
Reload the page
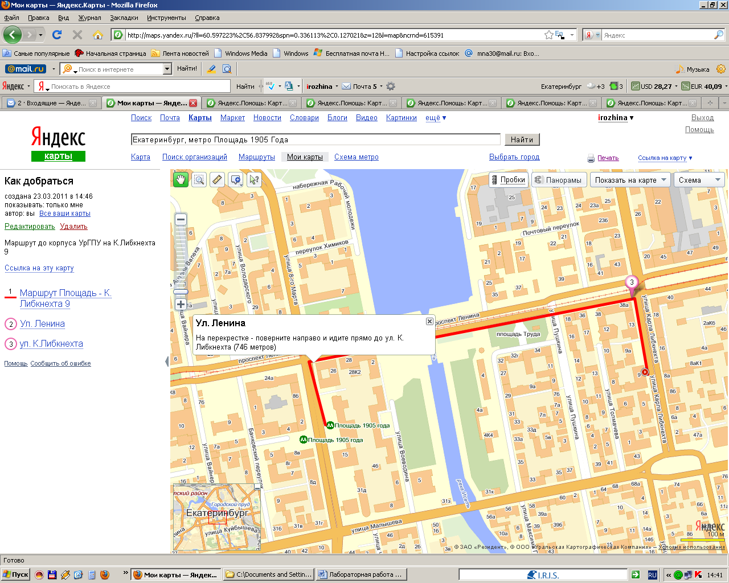(x=57, y=35)
